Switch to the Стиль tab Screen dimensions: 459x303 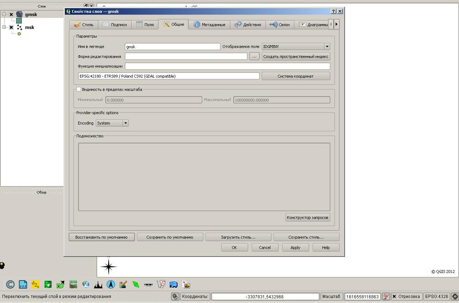84,25
